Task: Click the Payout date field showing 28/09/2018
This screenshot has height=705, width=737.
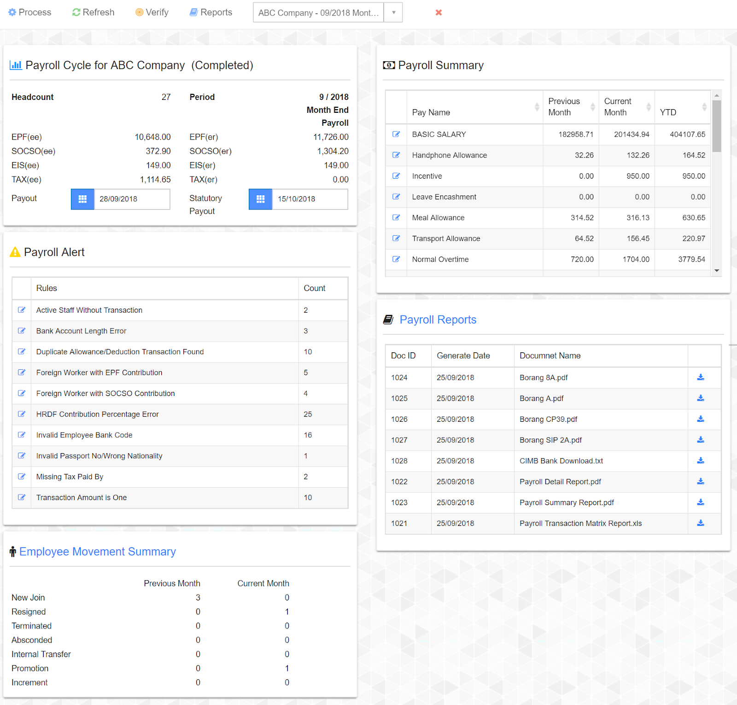Action: click(x=132, y=199)
